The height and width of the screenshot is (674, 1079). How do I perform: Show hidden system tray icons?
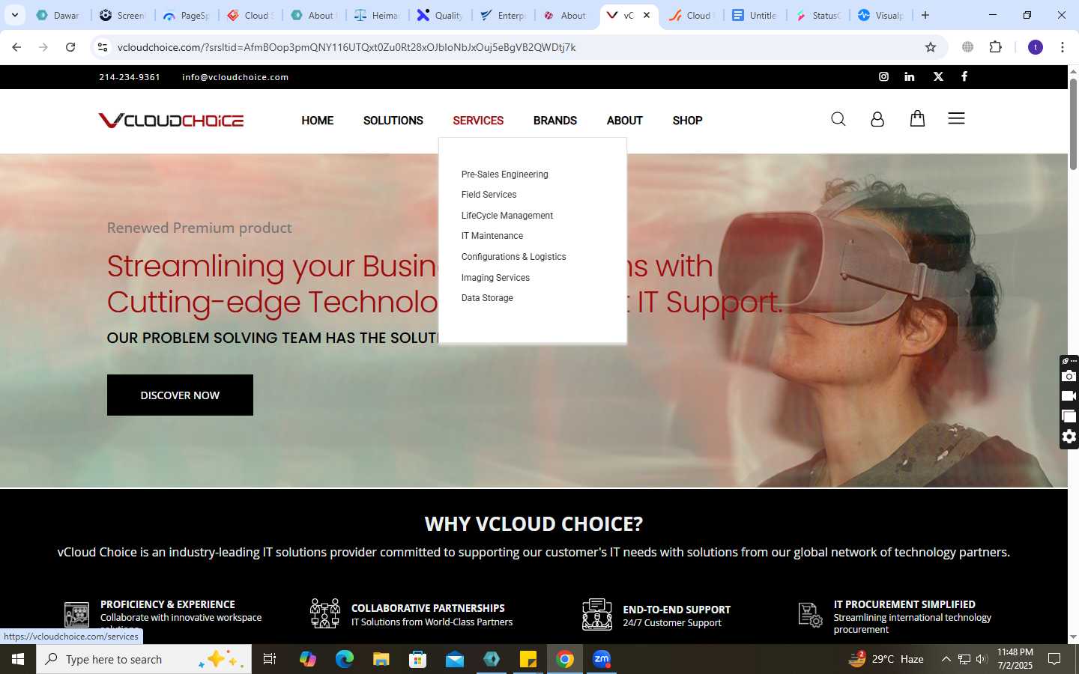(946, 659)
